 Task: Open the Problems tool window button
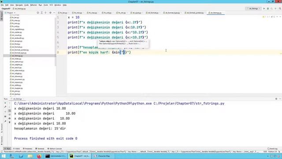(27, 149)
